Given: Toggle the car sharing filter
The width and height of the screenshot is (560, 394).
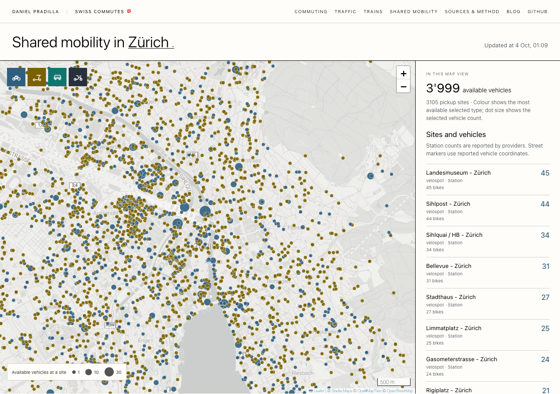Looking at the screenshot, I should tap(57, 77).
